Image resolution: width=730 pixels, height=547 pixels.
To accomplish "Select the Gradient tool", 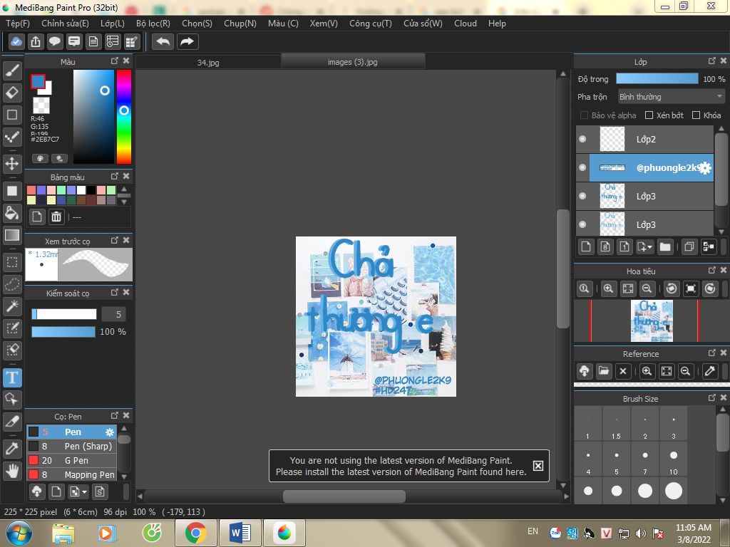I will click(x=12, y=235).
